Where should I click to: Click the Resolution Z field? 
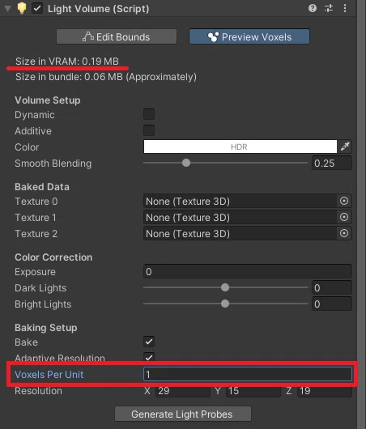pos(325,391)
